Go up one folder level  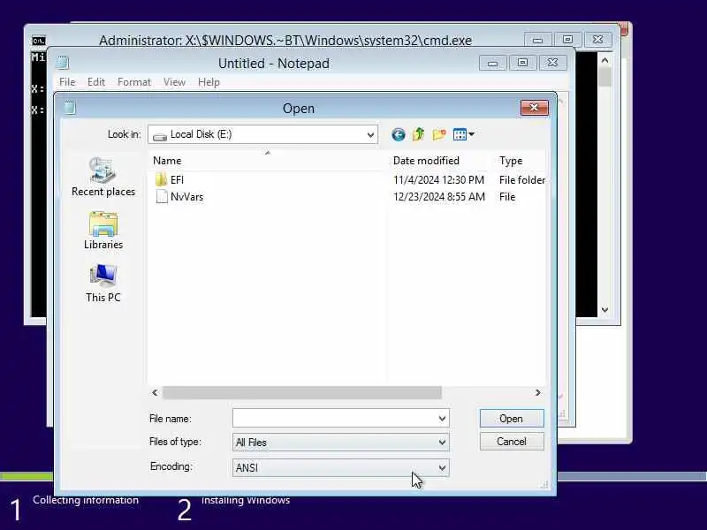click(x=418, y=134)
